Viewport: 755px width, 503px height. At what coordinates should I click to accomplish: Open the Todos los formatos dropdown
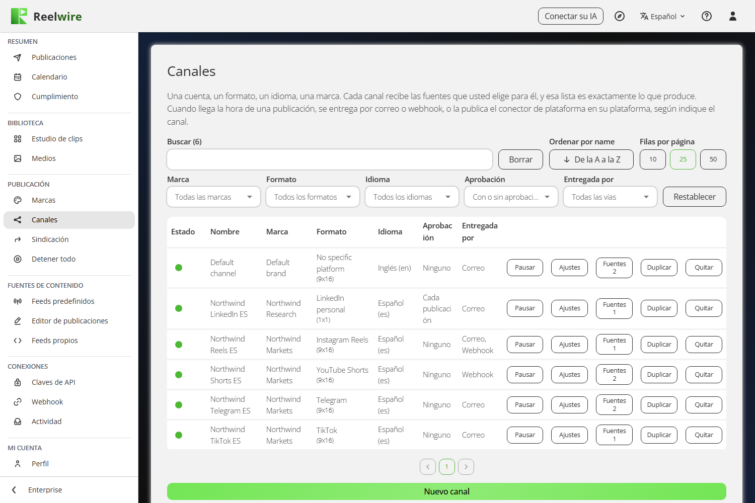pos(313,197)
